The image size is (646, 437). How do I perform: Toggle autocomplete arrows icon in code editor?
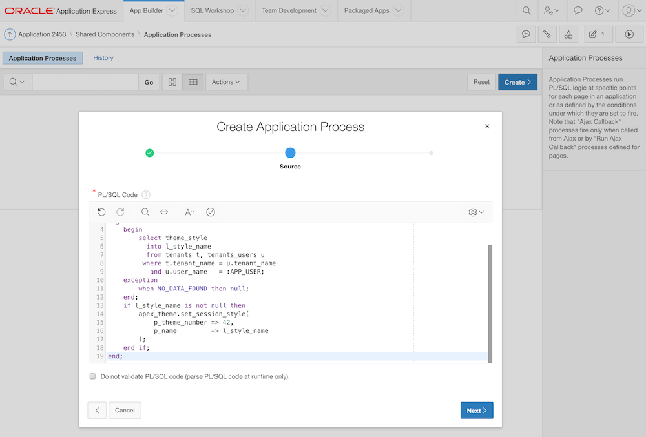164,212
